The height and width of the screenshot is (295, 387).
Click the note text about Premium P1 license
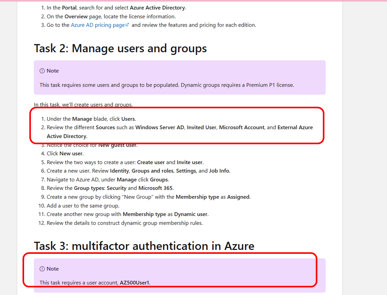click(x=167, y=85)
